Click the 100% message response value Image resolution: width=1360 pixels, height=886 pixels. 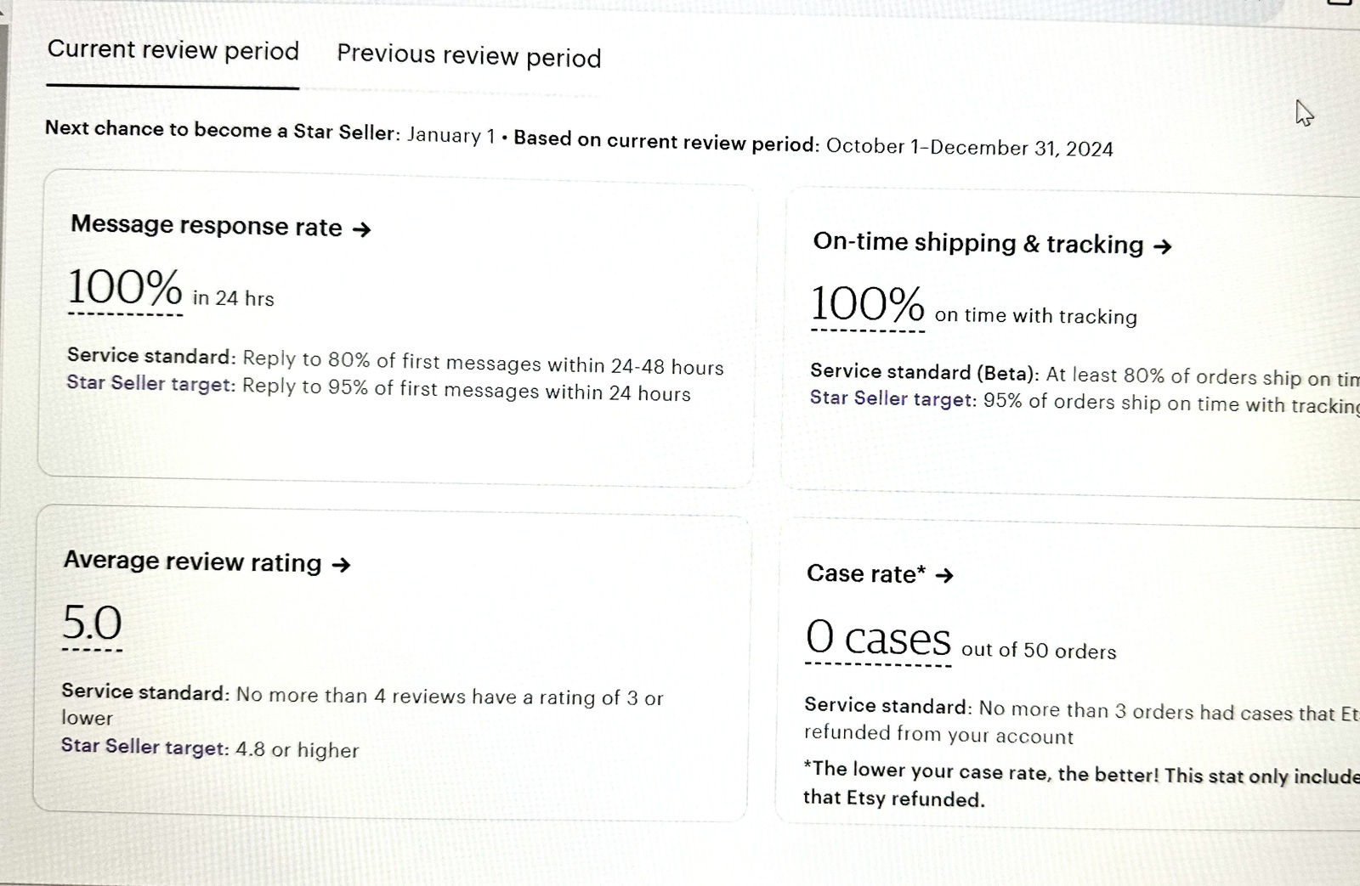(x=125, y=288)
